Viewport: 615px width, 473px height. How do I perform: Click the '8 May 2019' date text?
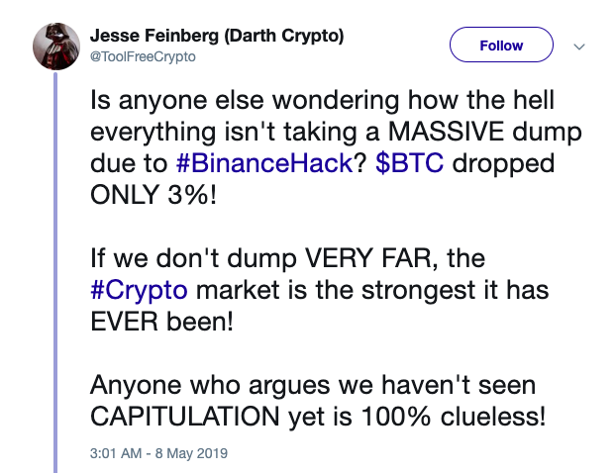click(x=191, y=453)
